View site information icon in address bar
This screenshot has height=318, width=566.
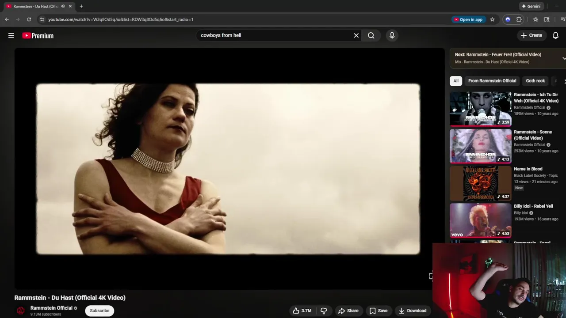coord(42,19)
